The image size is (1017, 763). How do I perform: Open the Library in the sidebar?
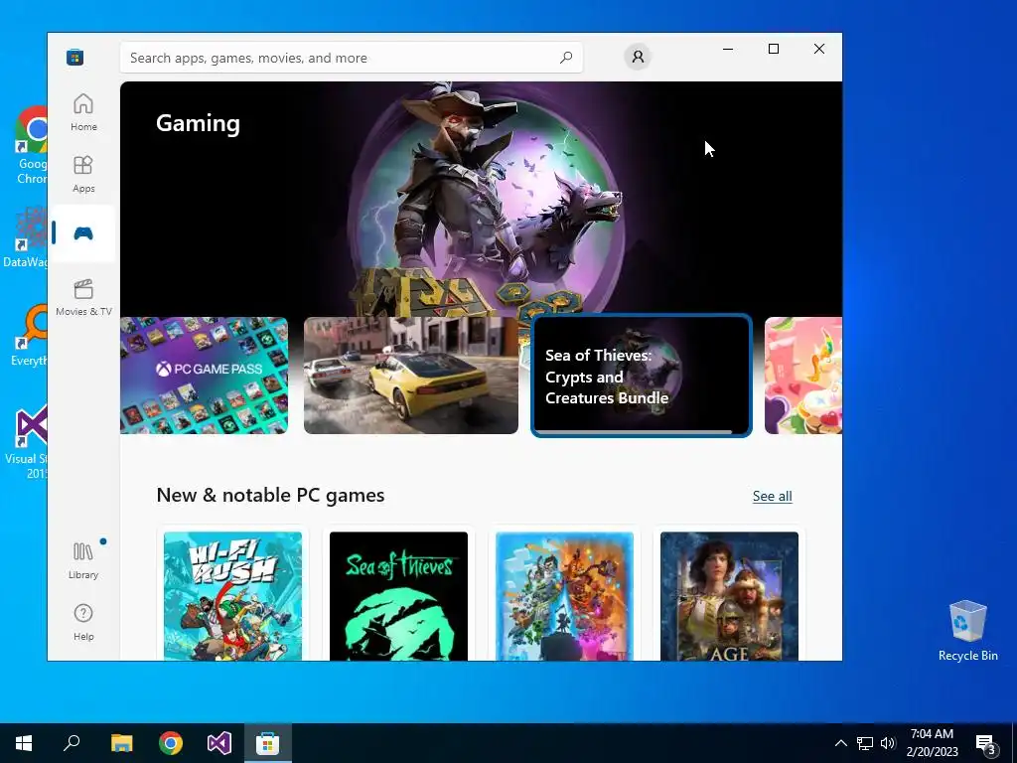point(83,560)
